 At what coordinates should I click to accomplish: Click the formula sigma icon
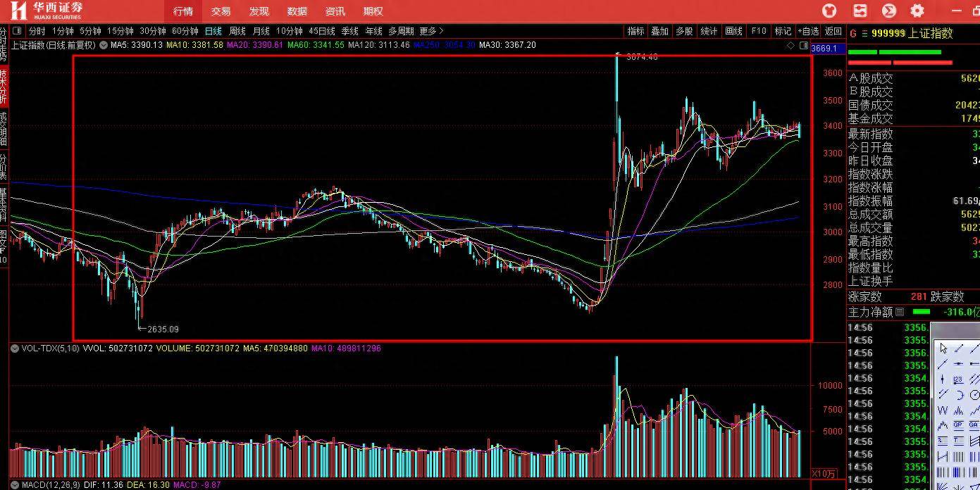coord(888,11)
